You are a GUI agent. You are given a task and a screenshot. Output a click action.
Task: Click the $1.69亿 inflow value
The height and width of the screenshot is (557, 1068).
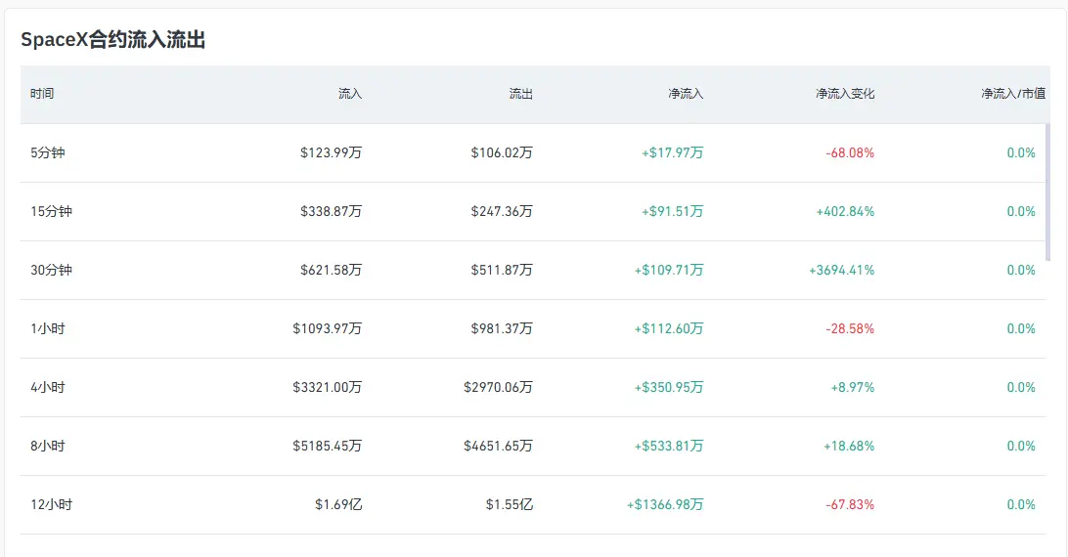click(x=338, y=504)
